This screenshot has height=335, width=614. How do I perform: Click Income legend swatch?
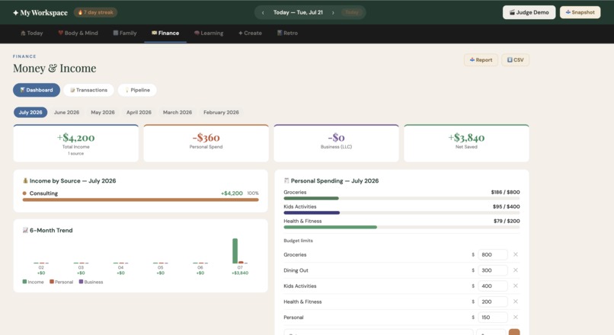point(24,282)
